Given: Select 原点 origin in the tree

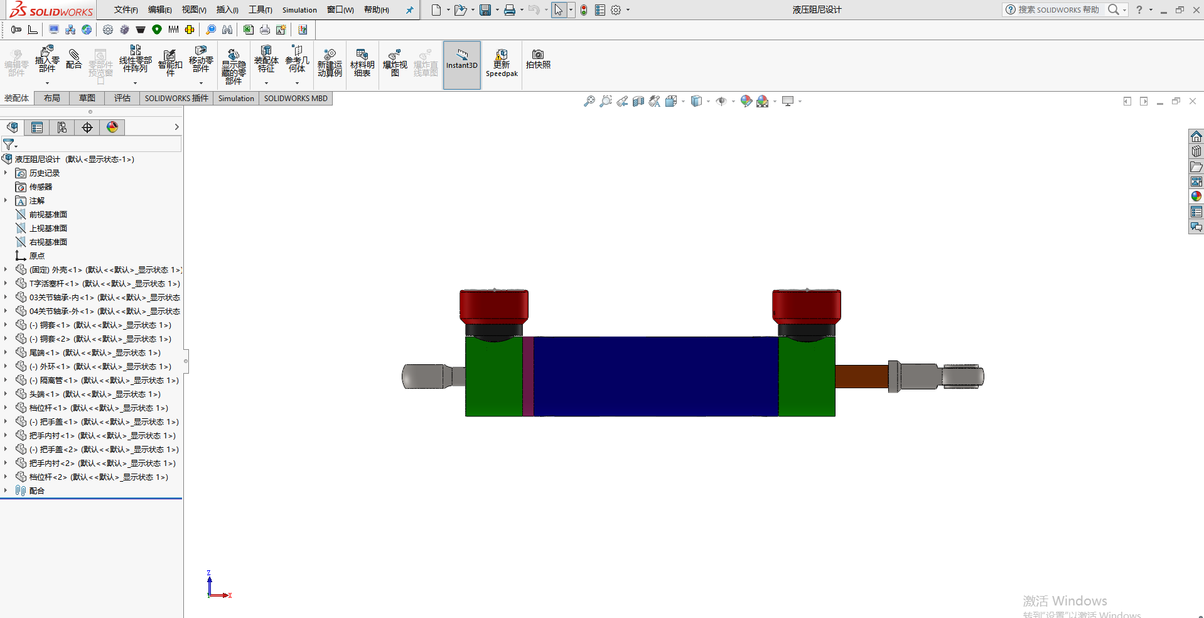Looking at the screenshot, I should click(37, 256).
